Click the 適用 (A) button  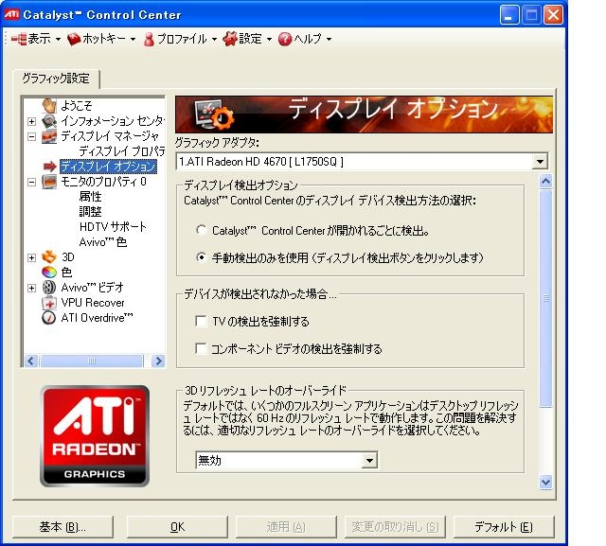286,527
